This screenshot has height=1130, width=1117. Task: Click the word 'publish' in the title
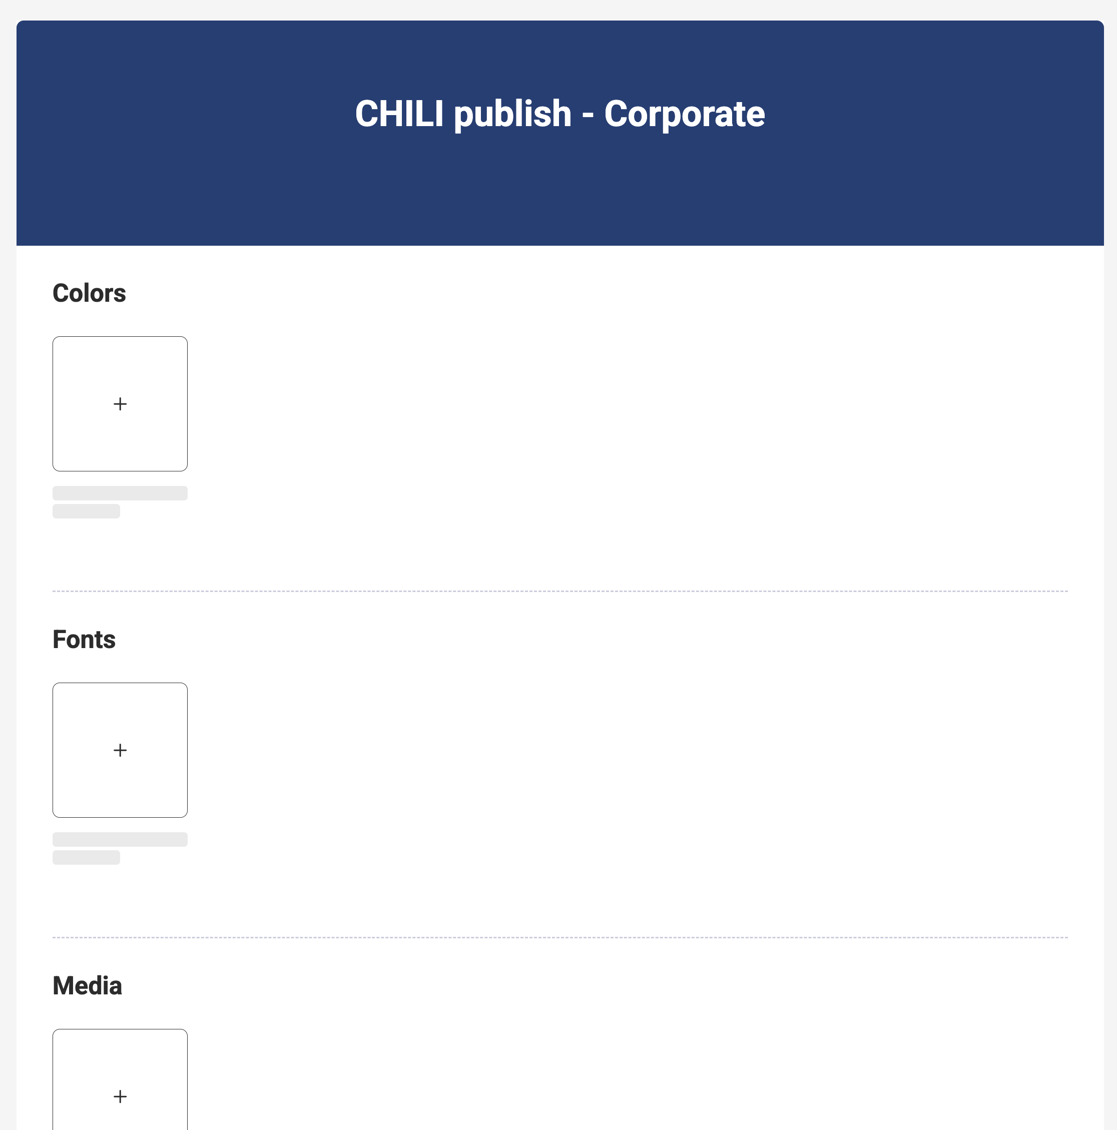point(512,114)
